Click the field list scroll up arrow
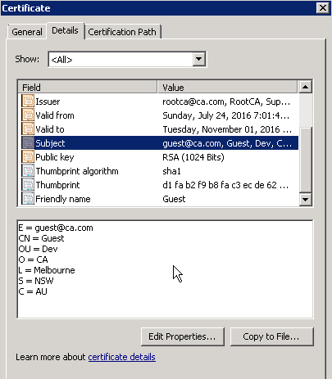332x379 pixels. [306, 87]
